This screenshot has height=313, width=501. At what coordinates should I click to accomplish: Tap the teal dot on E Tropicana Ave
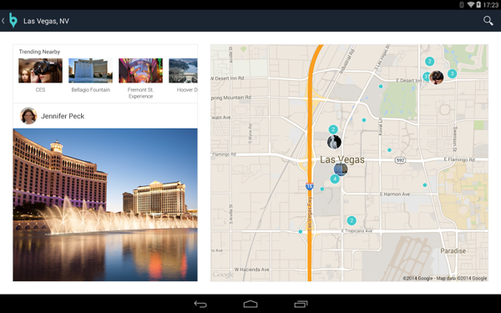point(301,231)
